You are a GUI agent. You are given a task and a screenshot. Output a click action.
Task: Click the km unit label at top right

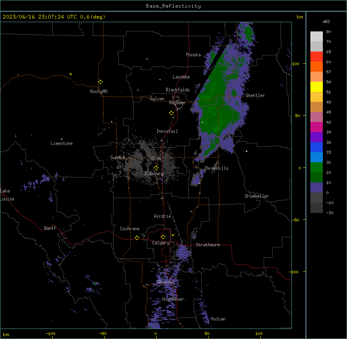[x=299, y=17]
